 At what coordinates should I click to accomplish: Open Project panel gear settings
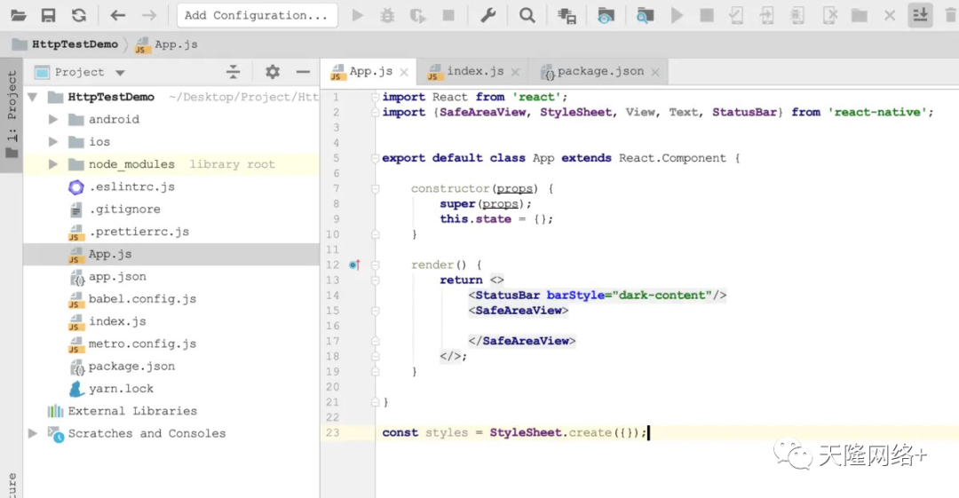click(273, 72)
